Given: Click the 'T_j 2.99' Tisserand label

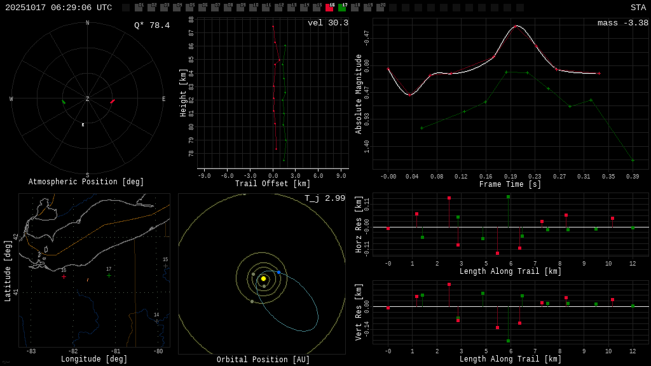Looking at the screenshot, I should pos(324,198).
